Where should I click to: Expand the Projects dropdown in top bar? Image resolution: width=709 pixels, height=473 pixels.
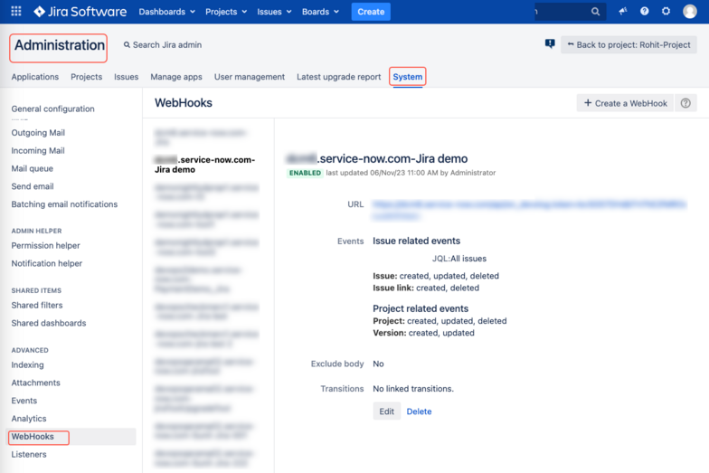[x=226, y=12]
